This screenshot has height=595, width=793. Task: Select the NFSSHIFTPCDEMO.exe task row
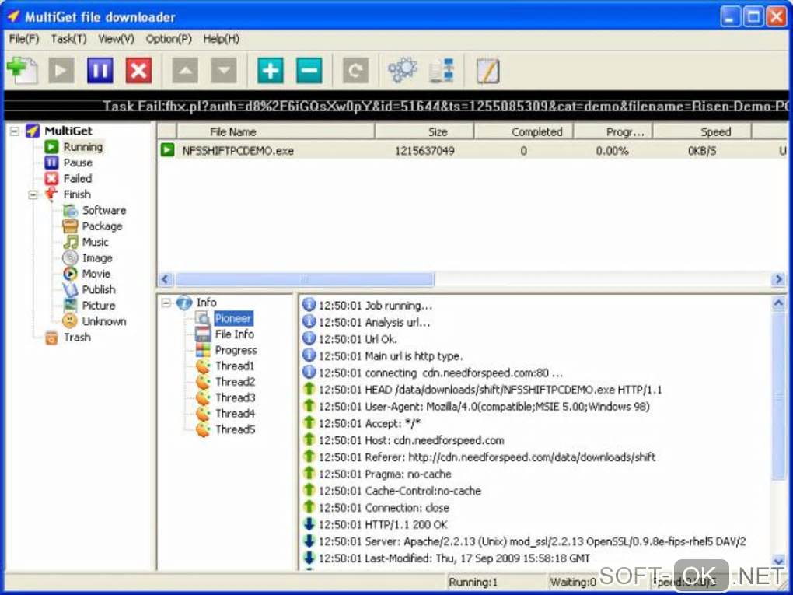[473, 150]
